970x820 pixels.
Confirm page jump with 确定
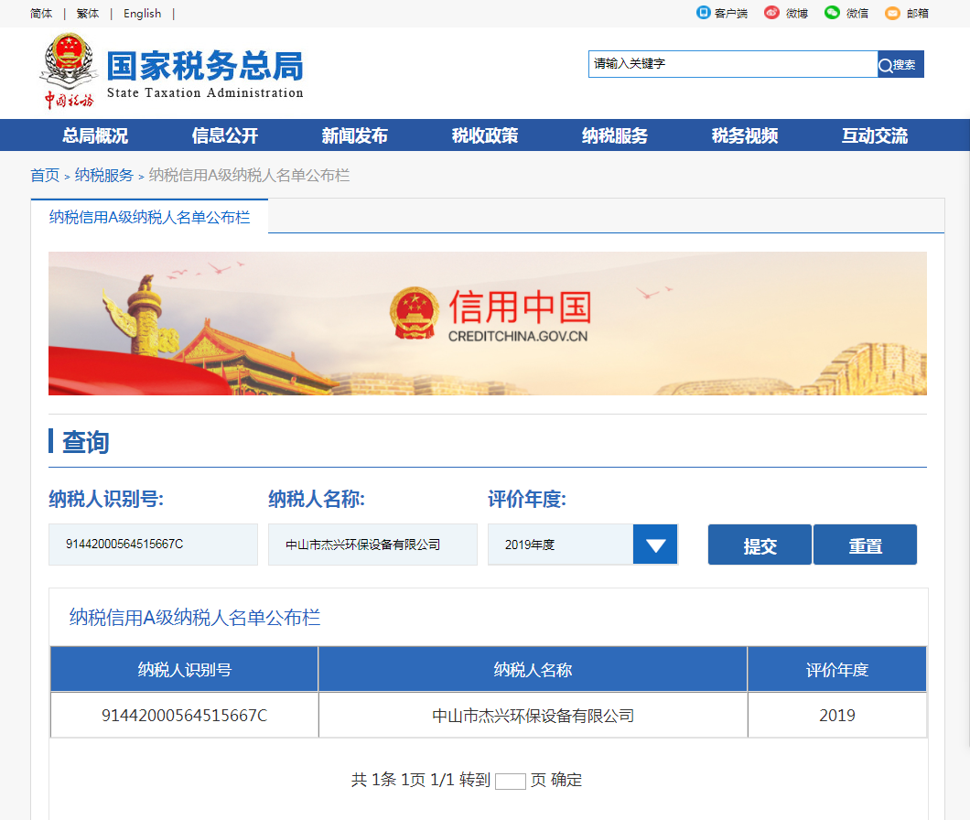566,780
